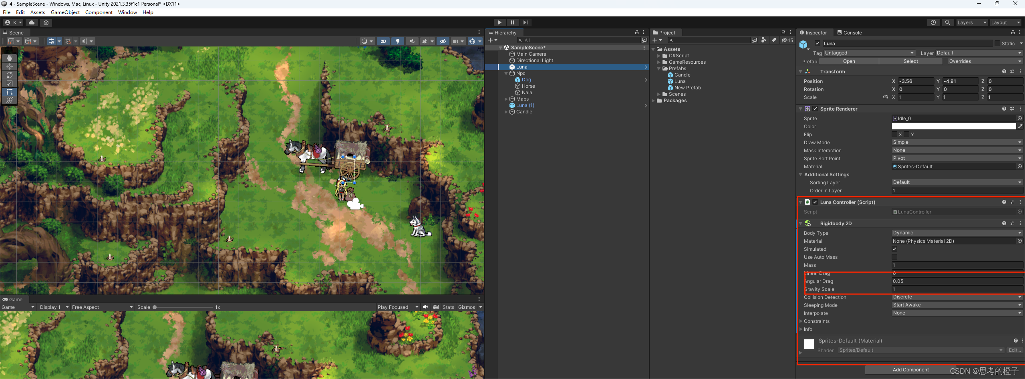Image resolution: width=1025 pixels, height=379 pixels.
Task: Lock the Inspector panel
Action: (x=1013, y=32)
